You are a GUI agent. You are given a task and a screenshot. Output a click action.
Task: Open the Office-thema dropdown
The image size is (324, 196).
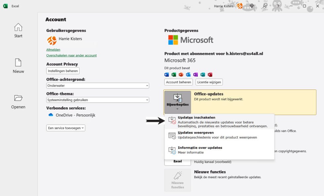click(98, 100)
